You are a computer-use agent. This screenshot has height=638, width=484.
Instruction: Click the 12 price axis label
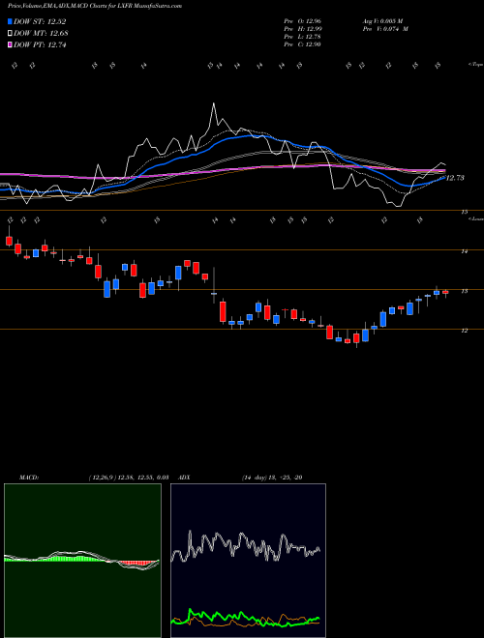tap(464, 331)
